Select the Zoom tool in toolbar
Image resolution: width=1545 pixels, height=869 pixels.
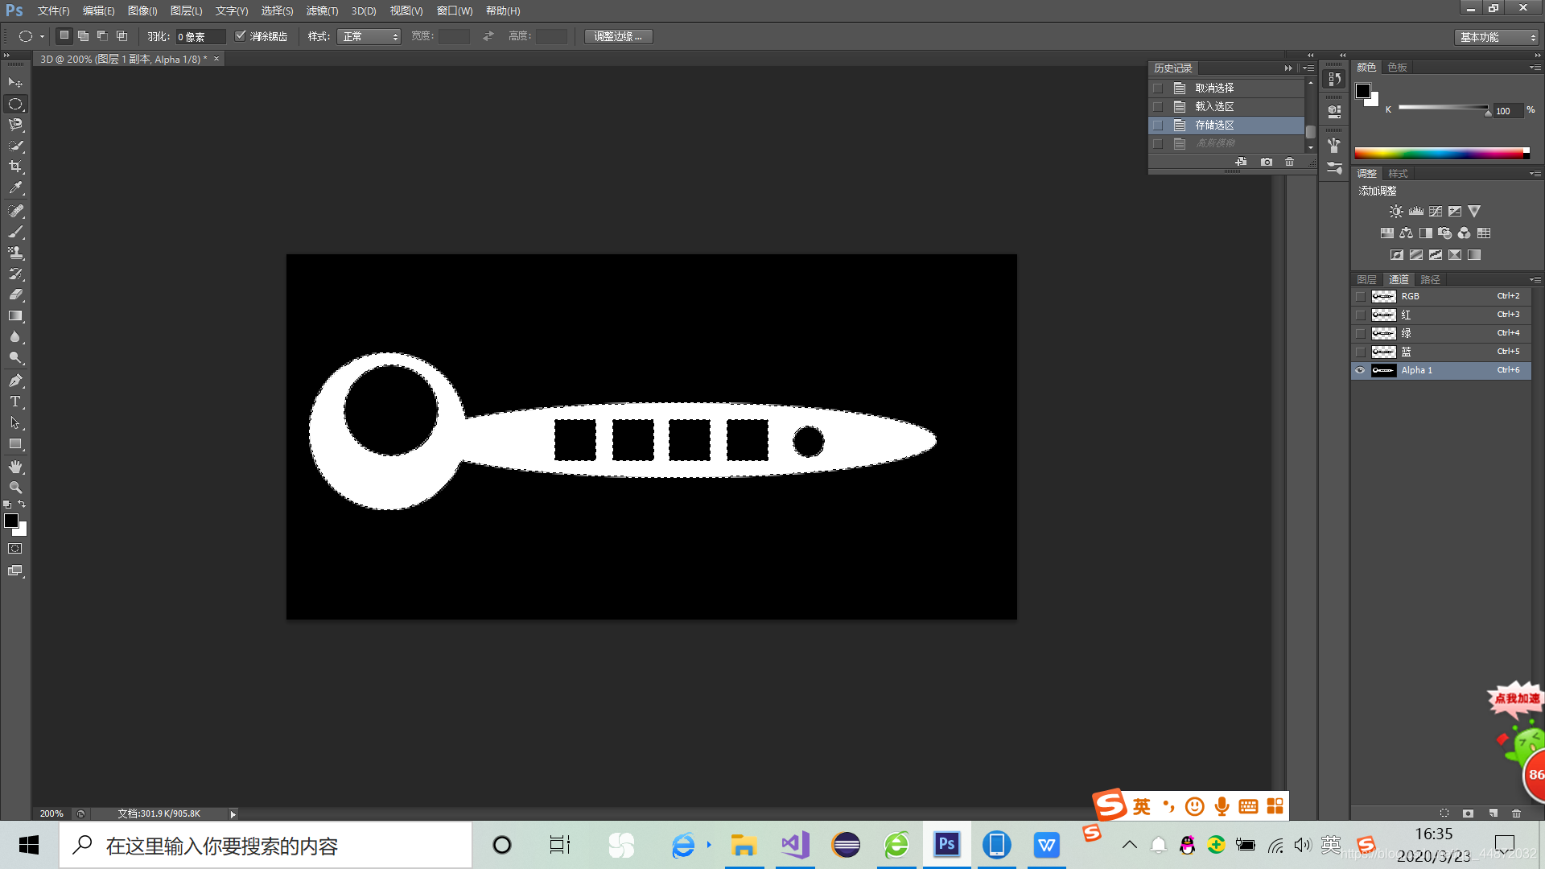(x=15, y=488)
